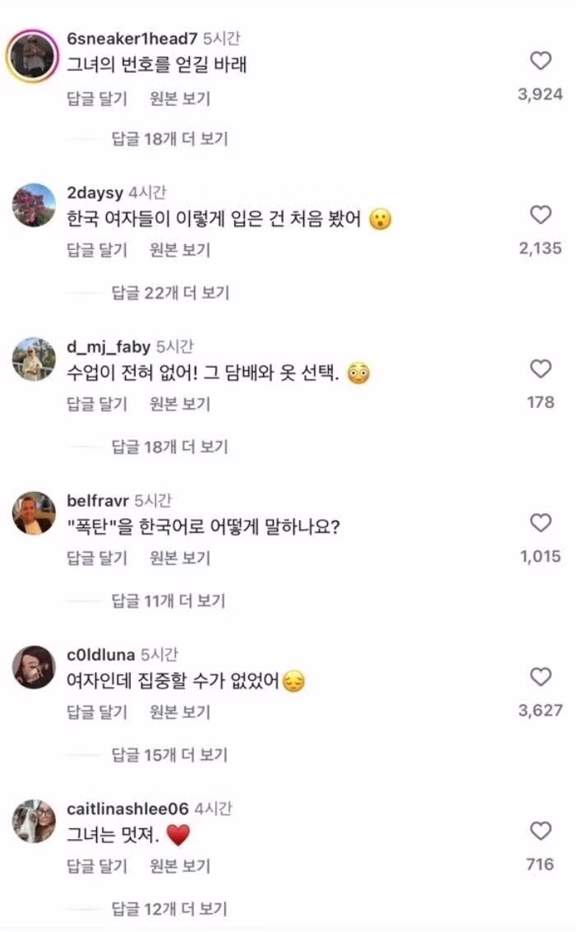Tap caitlinashlee06's avatar
The image size is (576, 932).
34,821
